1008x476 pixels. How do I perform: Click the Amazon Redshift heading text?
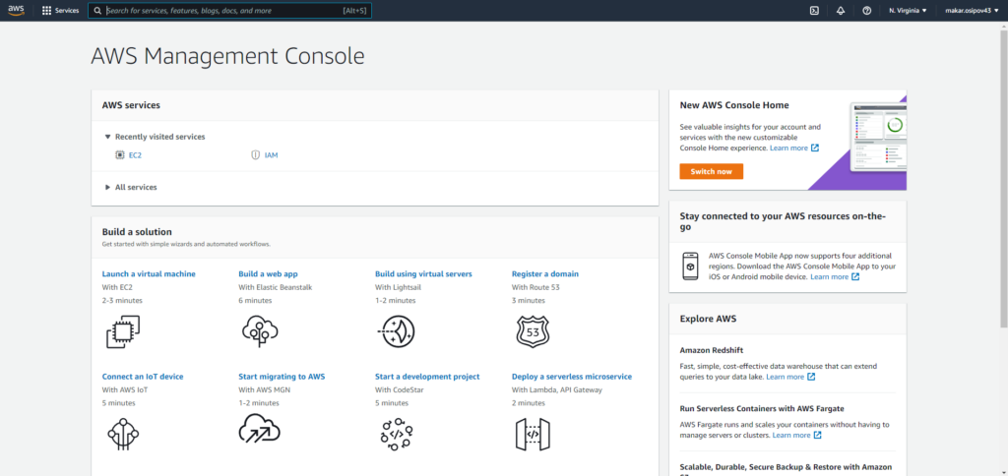tap(712, 350)
